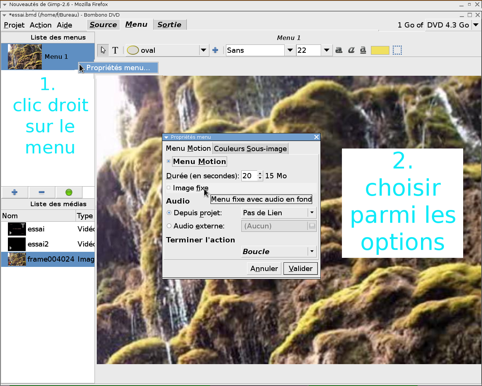Screen dimensions: 482x386
Task: Select the Audio externe radio button
Action: (x=169, y=226)
